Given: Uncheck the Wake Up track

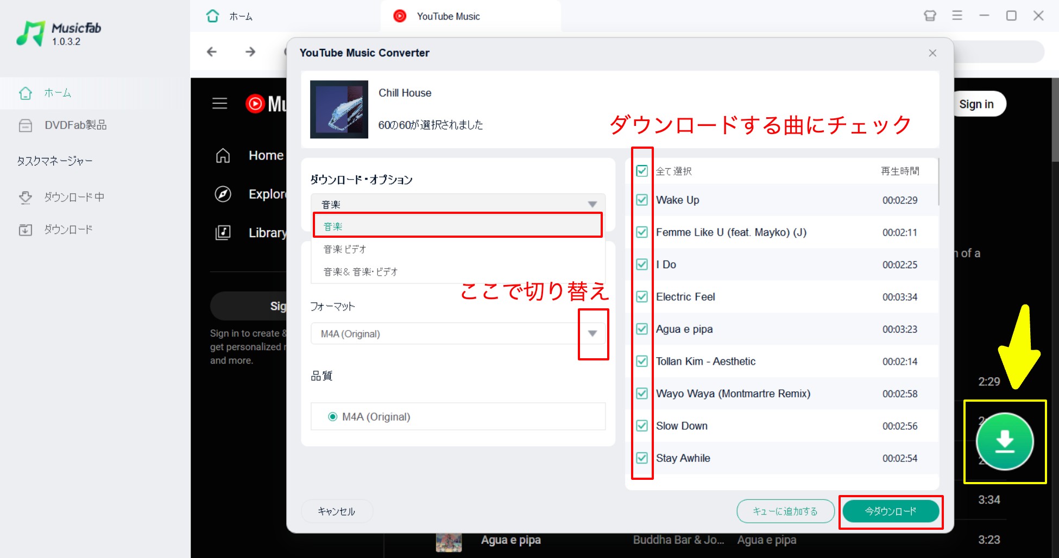Looking at the screenshot, I should pos(642,200).
